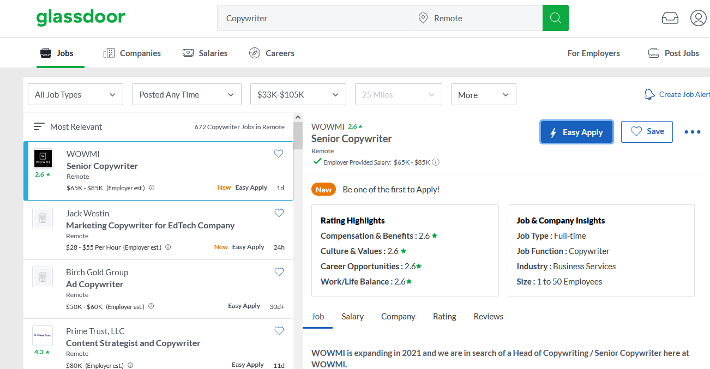710x369 pixels.
Task: Click scrollbar up arrow in job list
Action: (298, 117)
